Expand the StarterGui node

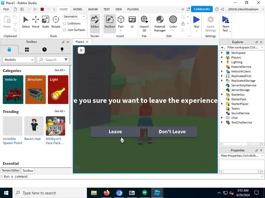pos(222,94)
